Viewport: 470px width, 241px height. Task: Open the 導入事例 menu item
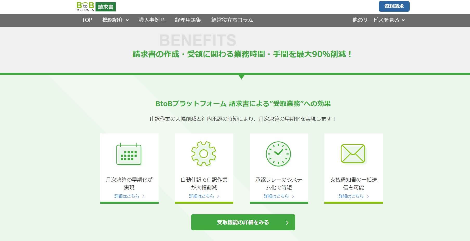[x=152, y=20]
